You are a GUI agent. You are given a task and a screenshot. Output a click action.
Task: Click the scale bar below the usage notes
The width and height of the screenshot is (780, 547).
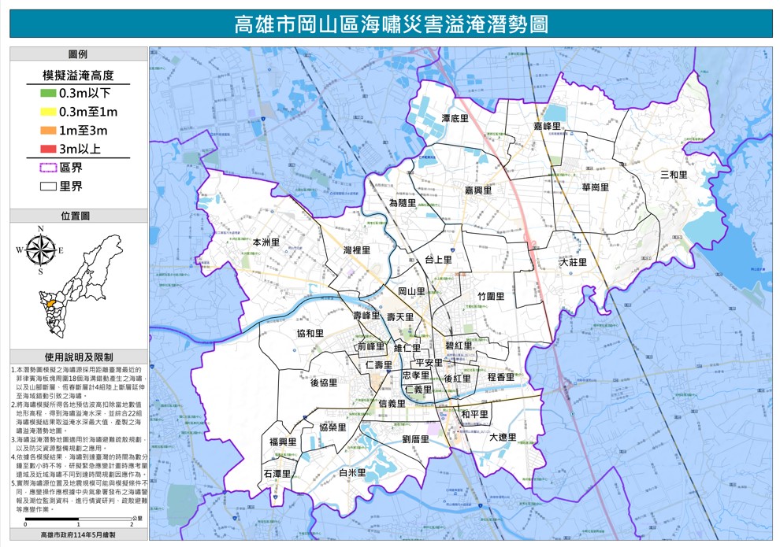(x=88, y=521)
